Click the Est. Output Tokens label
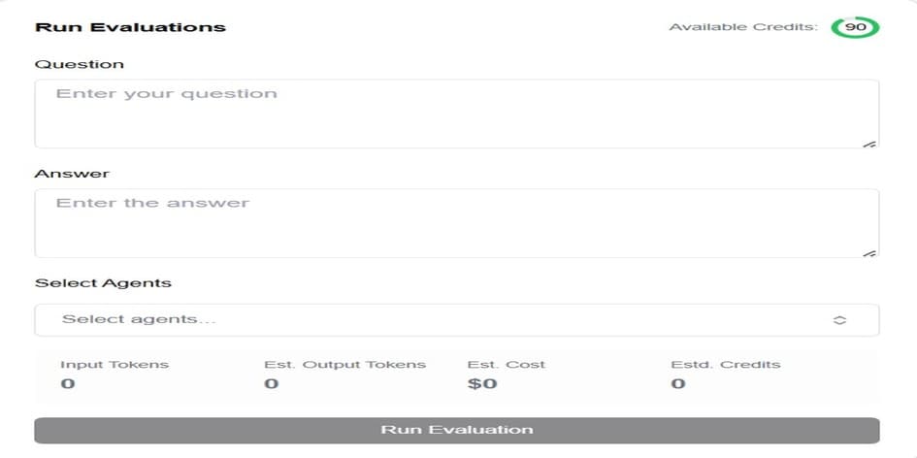 click(344, 365)
